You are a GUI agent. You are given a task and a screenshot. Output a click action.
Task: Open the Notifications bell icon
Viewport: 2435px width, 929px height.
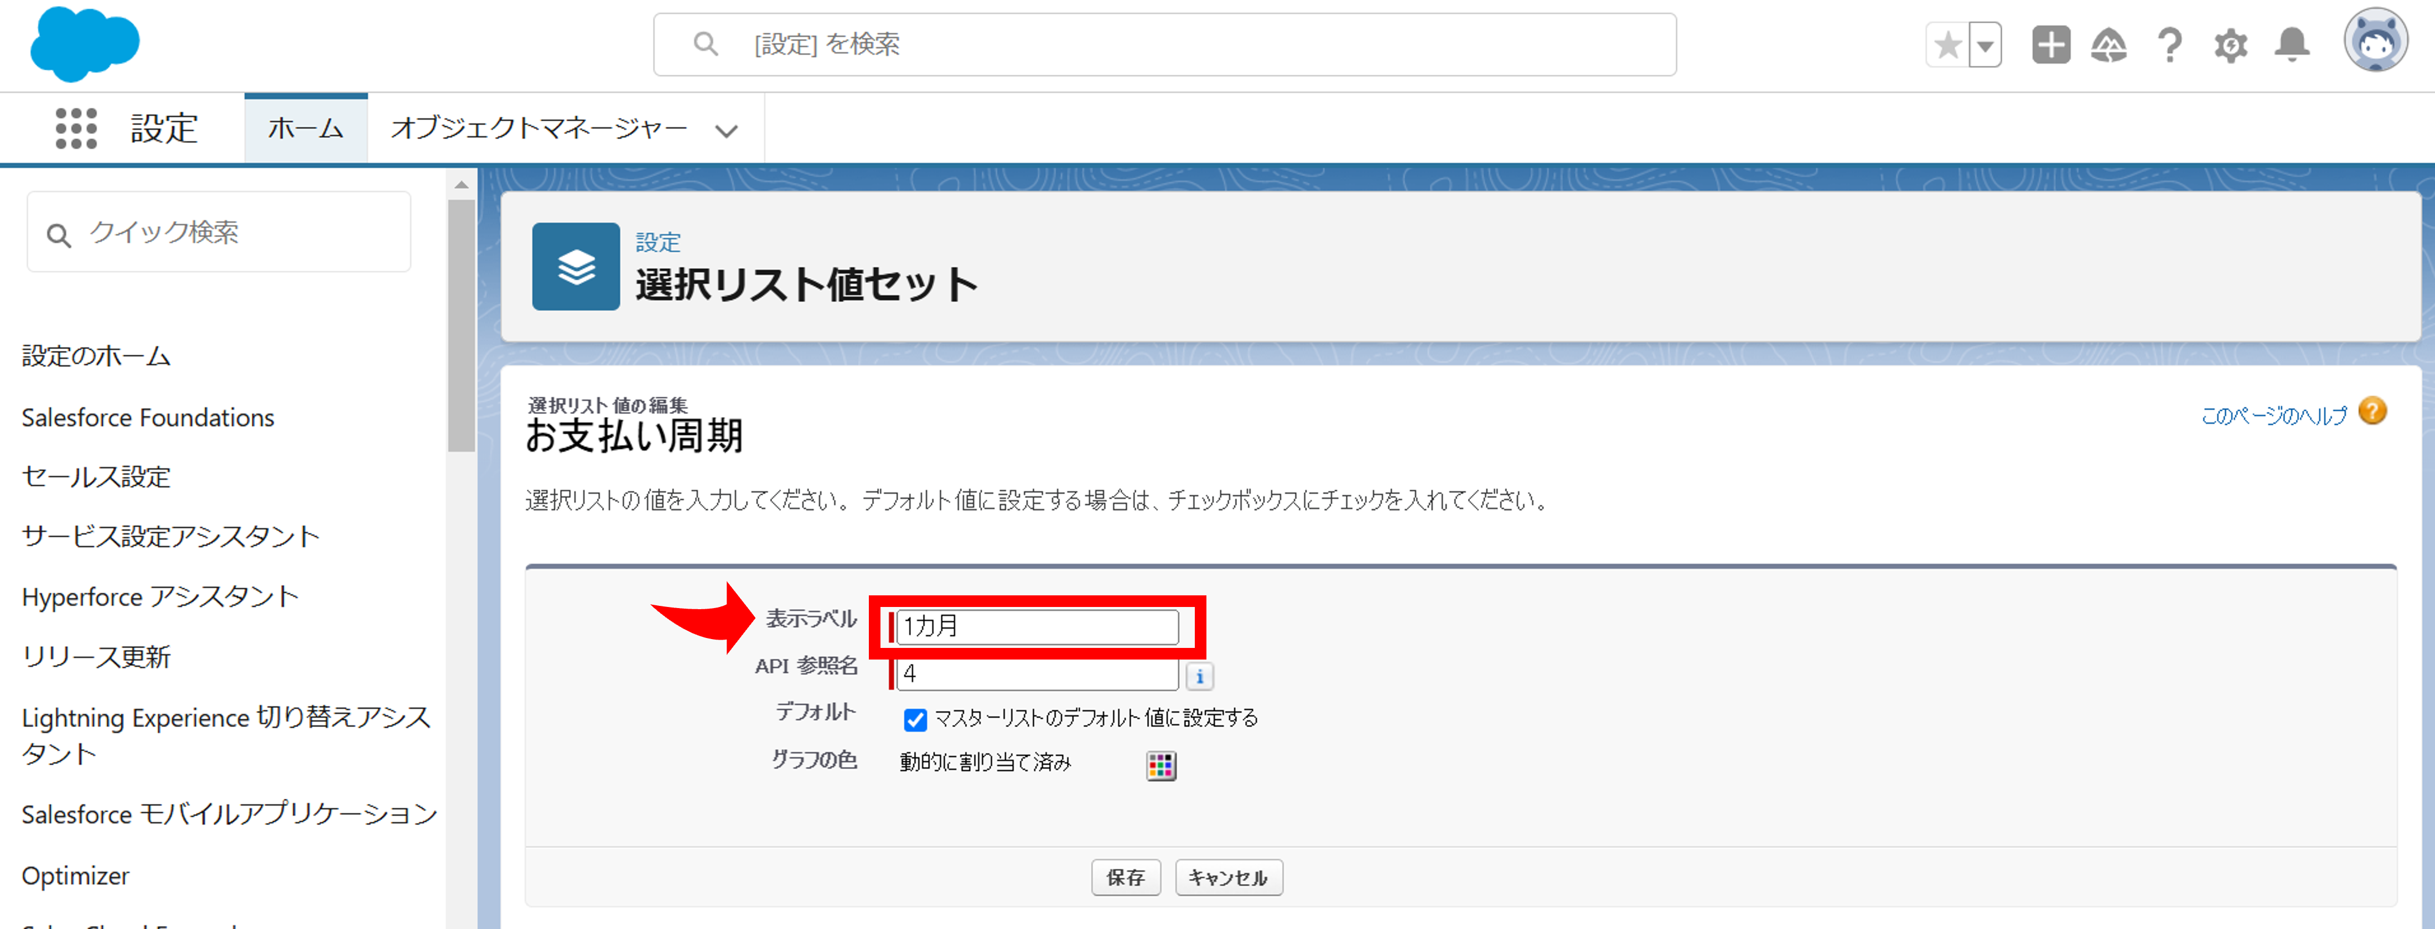[x=2292, y=45]
